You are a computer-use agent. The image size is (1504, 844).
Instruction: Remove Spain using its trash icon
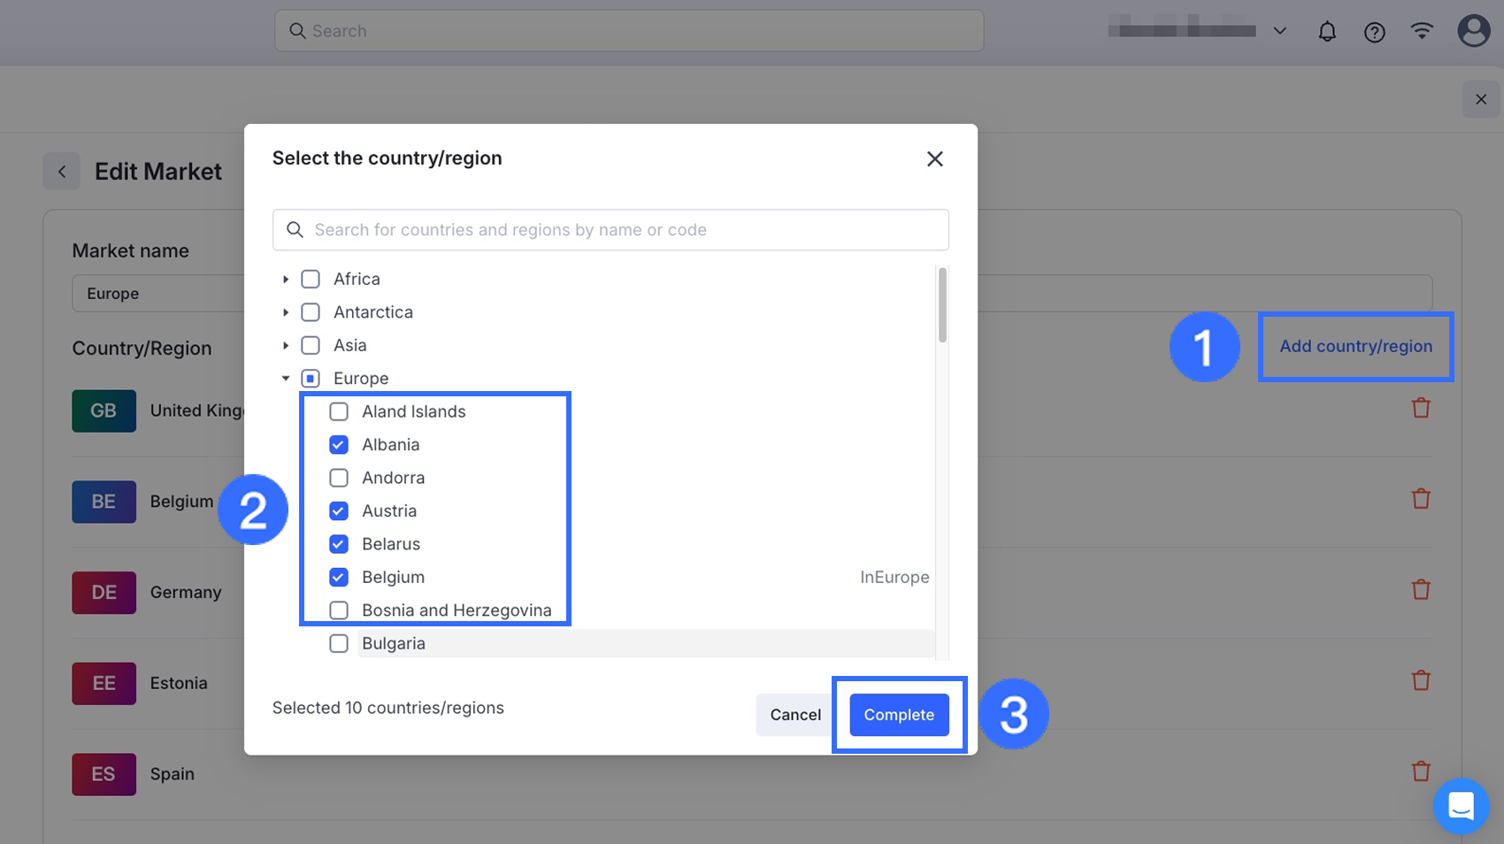click(1421, 771)
